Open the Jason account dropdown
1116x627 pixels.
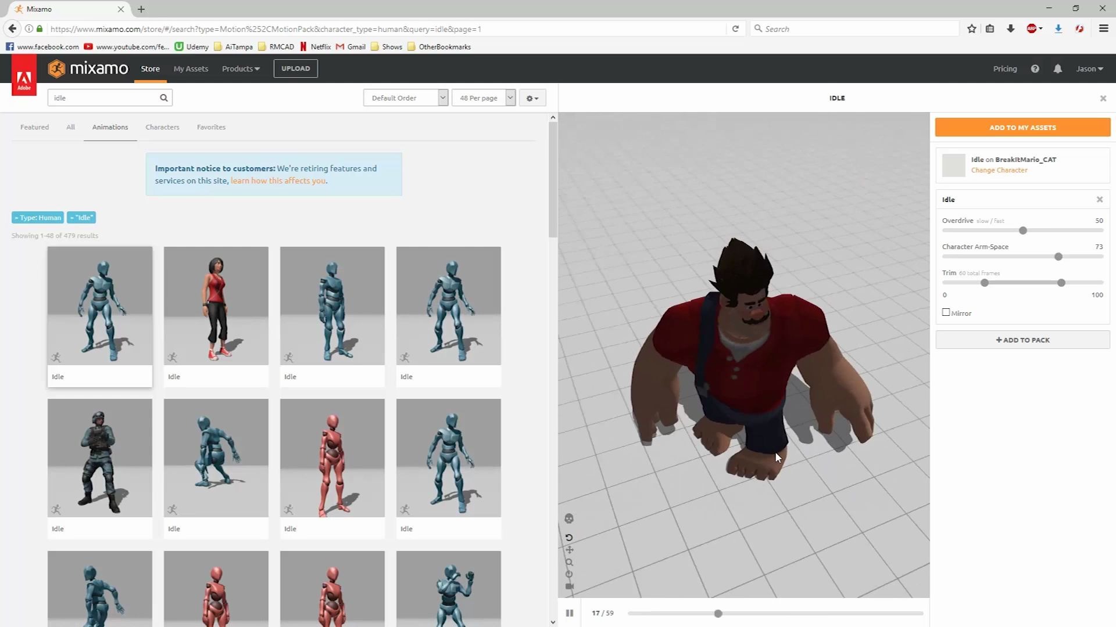(x=1089, y=69)
